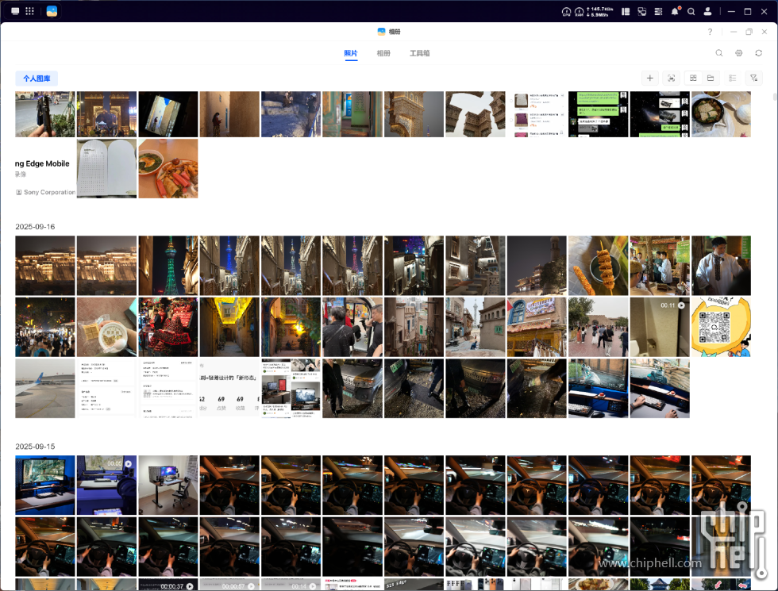Switch to the 相册 tab
This screenshot has width=778, height=591.
pyautogui.click(x=383, y=53)
